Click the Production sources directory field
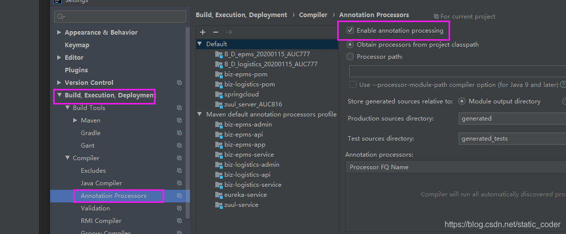 [512, 119]
